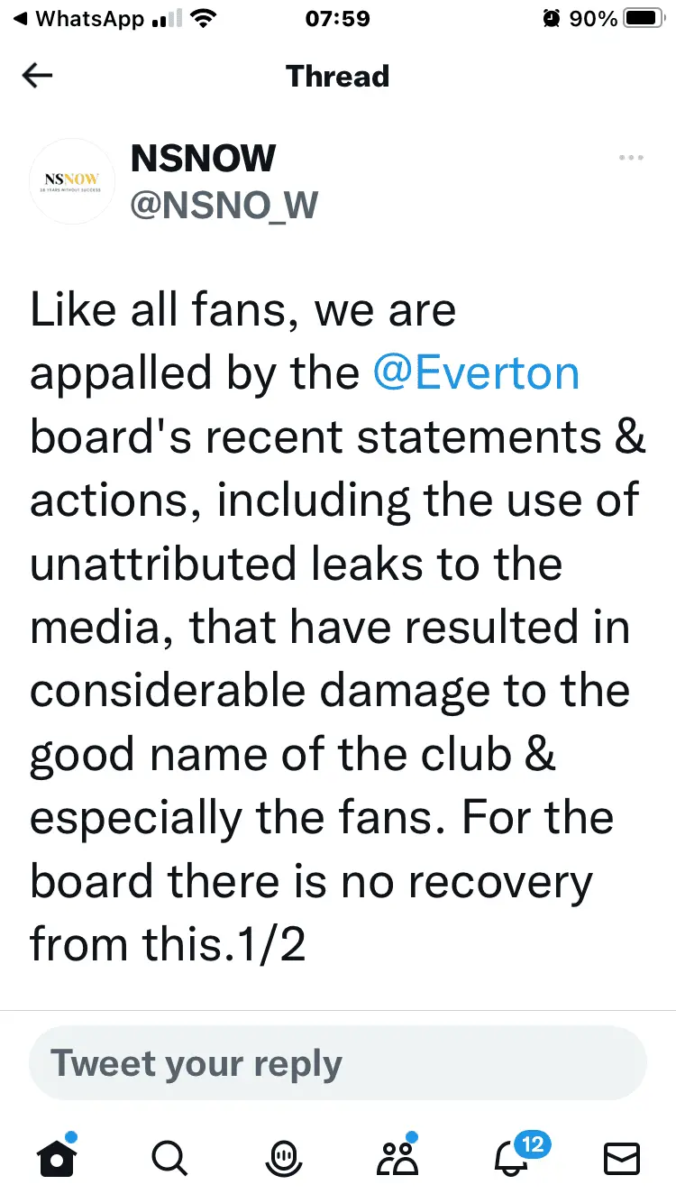Image resolution: width=676 pixels, height=1203 pixels.
Task: Switch to the Home tab
Action: point(57,1157)
